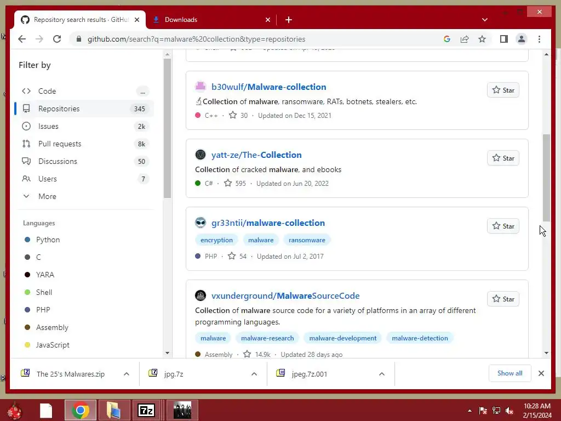The height and width of the screenshot is (421, 561).
Task: Open options for jpeg.7z.001 download
Action: [382, 374]
